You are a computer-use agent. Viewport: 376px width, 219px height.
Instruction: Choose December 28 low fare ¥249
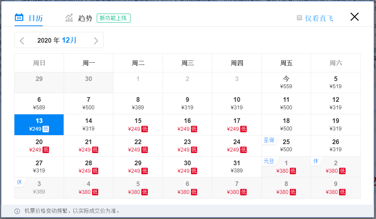(x=88, y=167)
